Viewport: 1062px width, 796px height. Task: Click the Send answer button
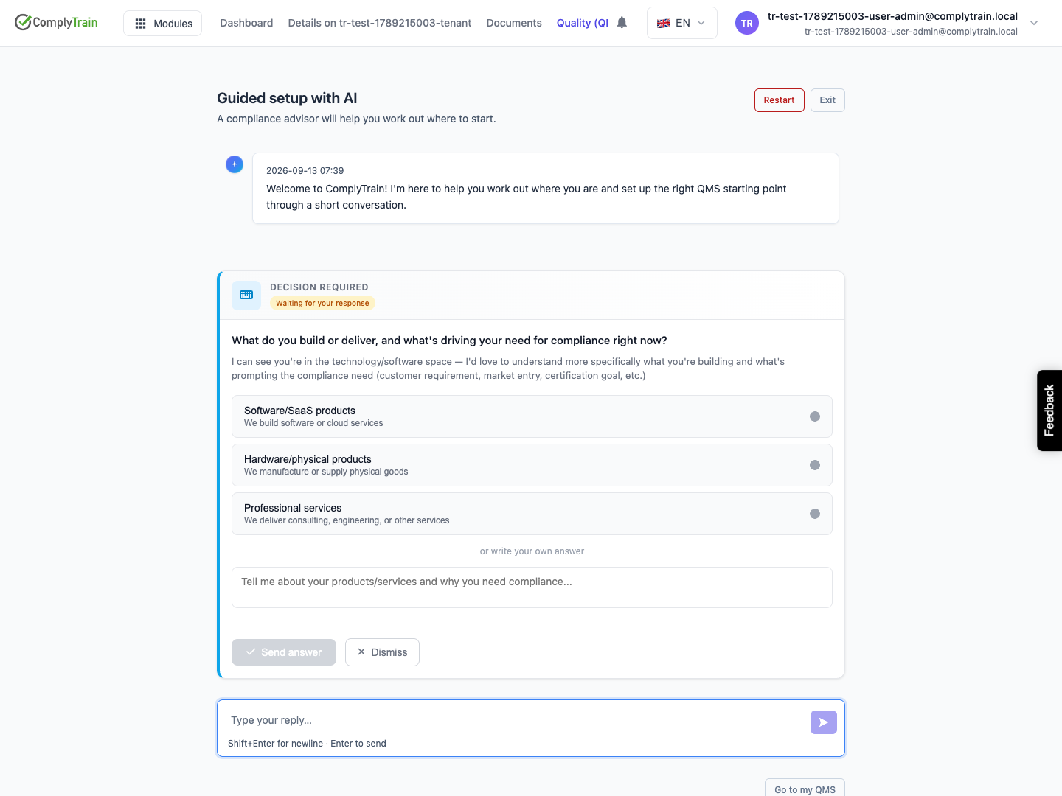tap(284, 652)
